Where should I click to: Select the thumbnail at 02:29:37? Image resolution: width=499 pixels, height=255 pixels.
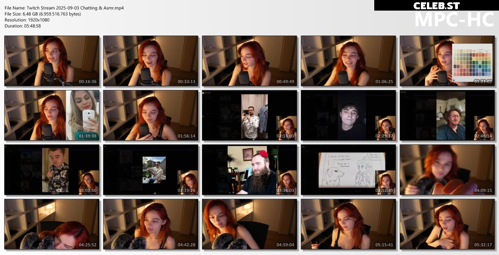click(x=348, y=115)
